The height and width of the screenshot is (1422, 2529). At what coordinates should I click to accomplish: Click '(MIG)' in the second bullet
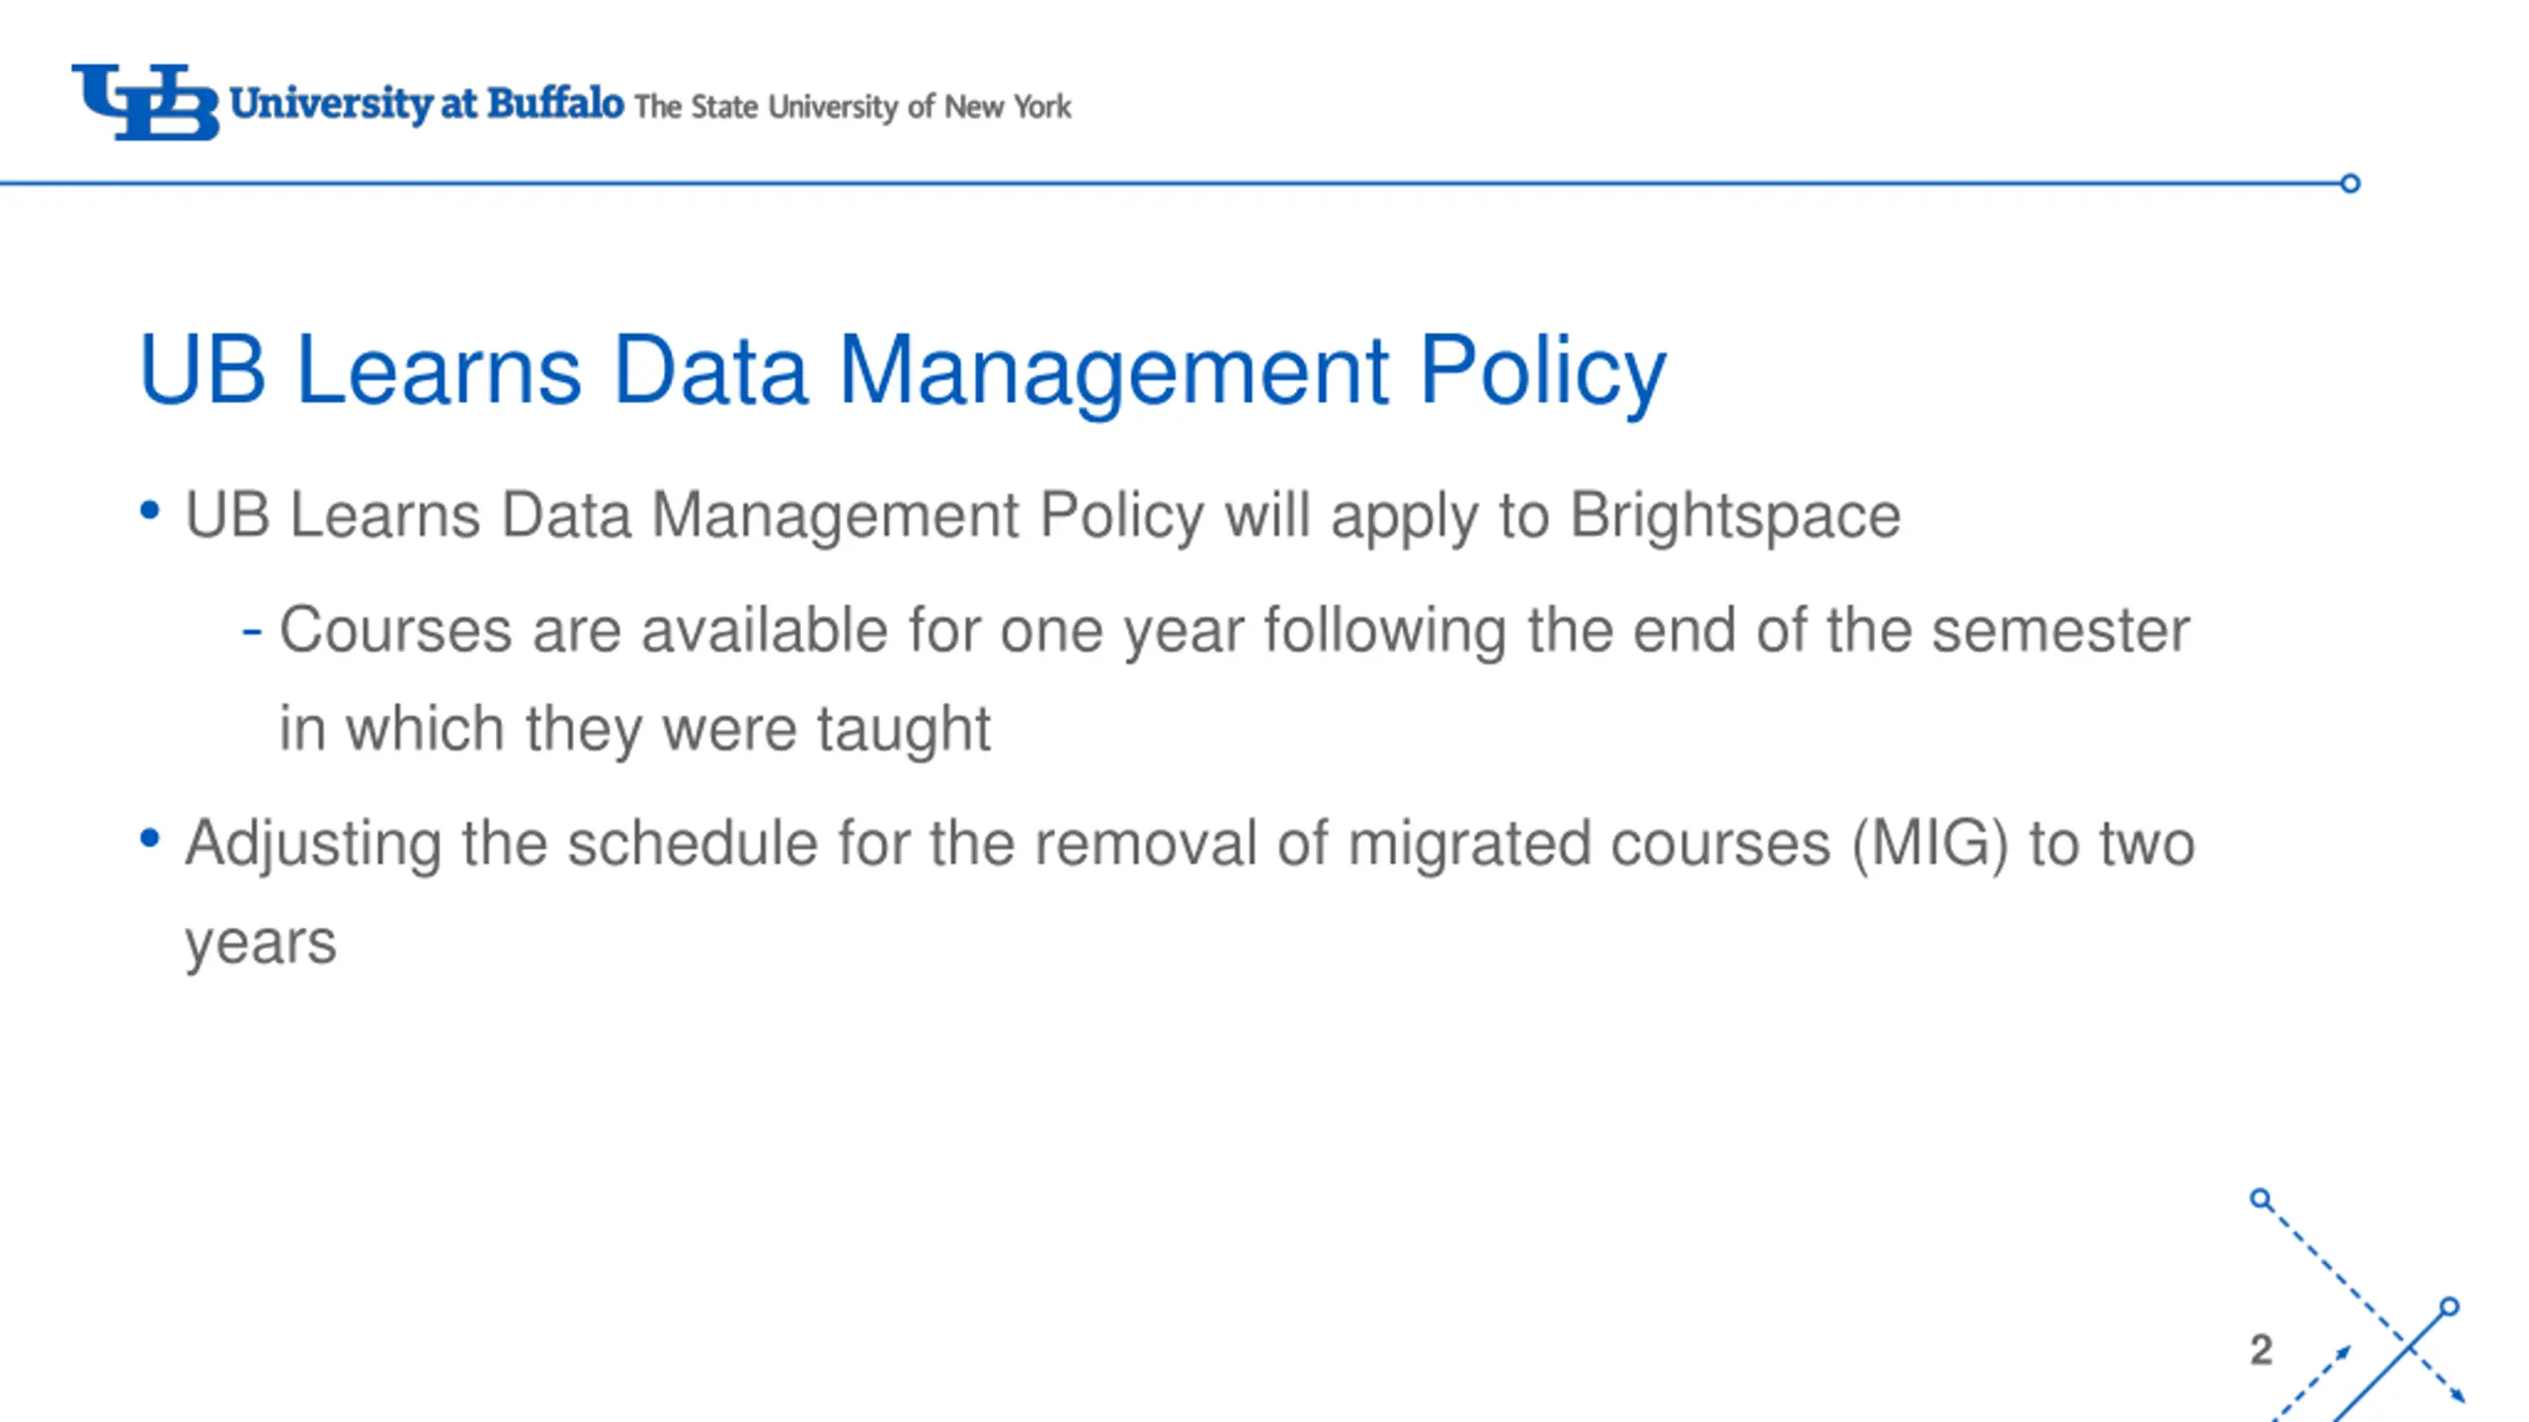tap(1929, 844)
